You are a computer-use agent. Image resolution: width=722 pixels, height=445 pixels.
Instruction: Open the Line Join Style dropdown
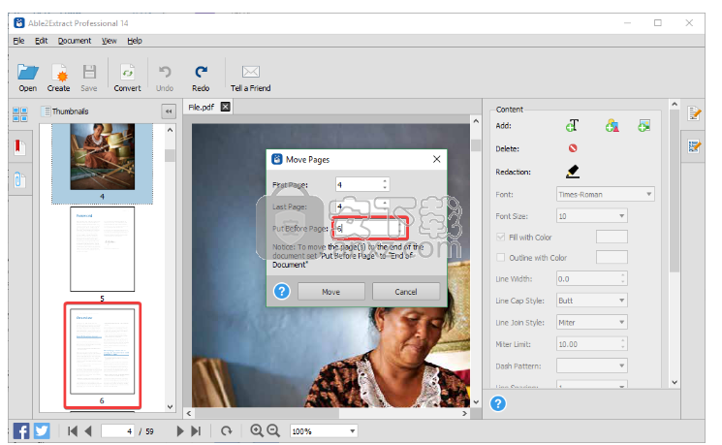592,323
